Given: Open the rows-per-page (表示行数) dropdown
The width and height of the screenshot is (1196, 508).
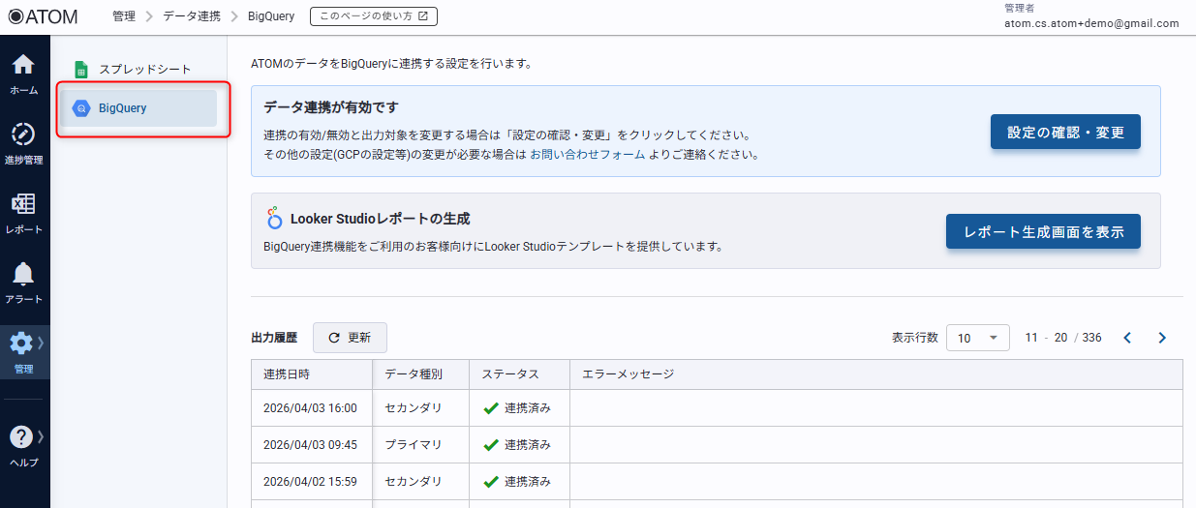Looking at the screenshot, I should pyautogui.click(x=977, y=338).
